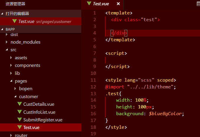This screenshot has width=200, height=137.
Task: Expand the components folder
Action: [x=11, y=65]
